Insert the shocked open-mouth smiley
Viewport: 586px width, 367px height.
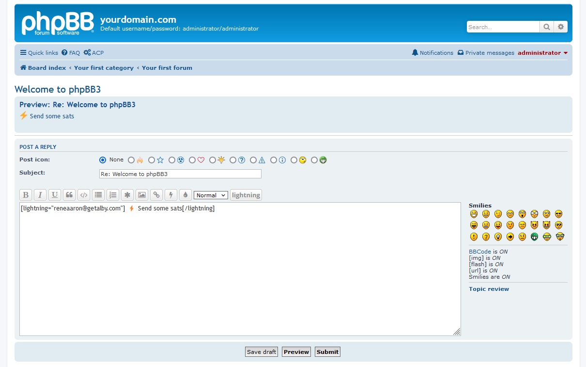click(522, 214)
